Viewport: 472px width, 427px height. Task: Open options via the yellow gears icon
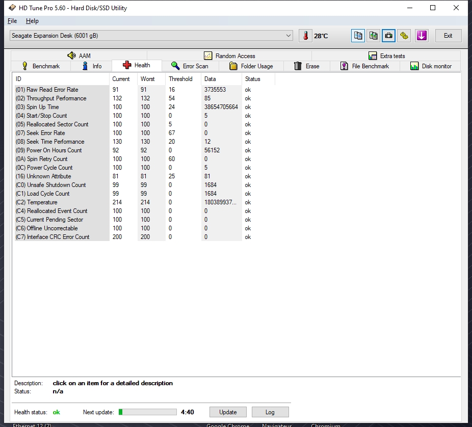pos(404,36)
